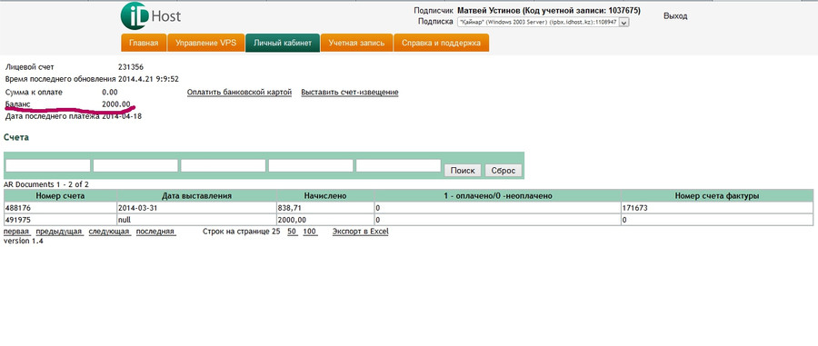Click the version 1.4 text

click(x=24, y=242)
